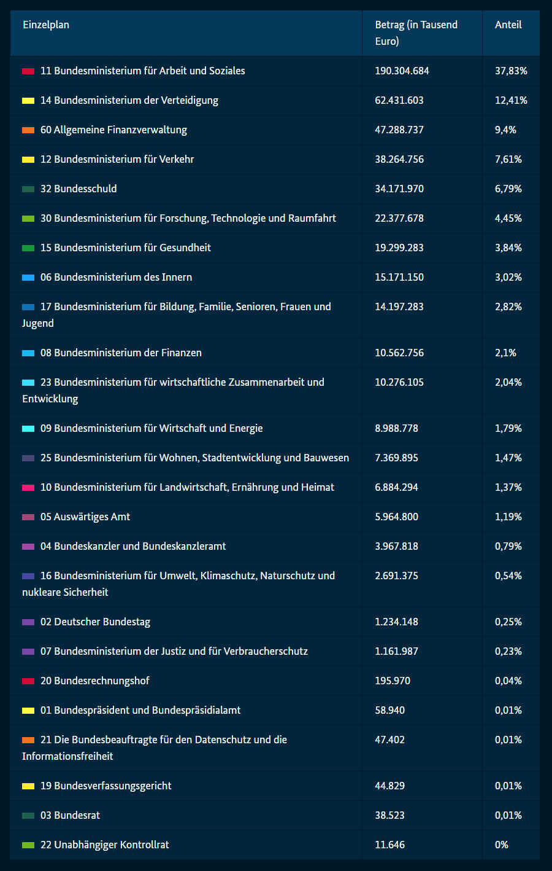Click the Einzelplan column header
This screenshot has height=871, width=552.
tap(46, 25)
